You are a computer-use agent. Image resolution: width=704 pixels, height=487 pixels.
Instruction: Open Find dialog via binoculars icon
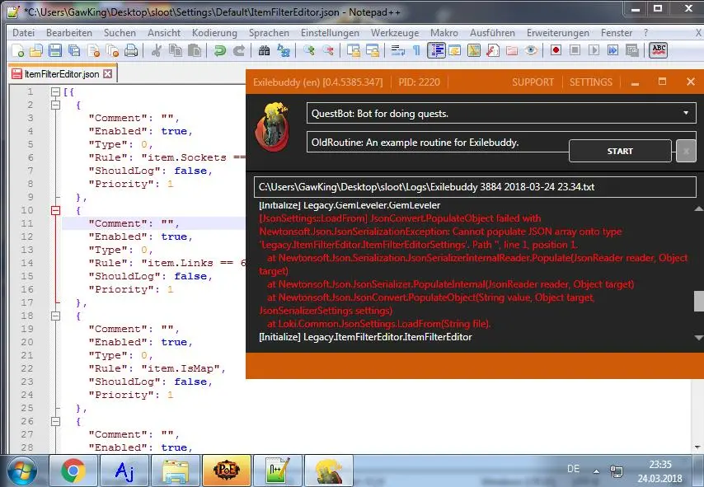click(264, 50)
